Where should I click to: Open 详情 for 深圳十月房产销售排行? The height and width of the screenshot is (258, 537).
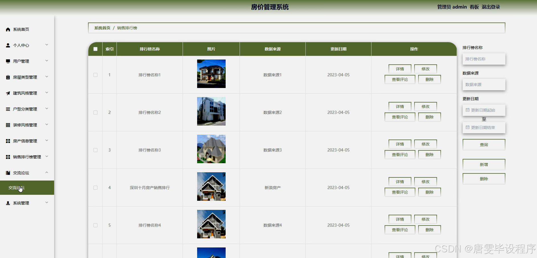tap(400, 182)
